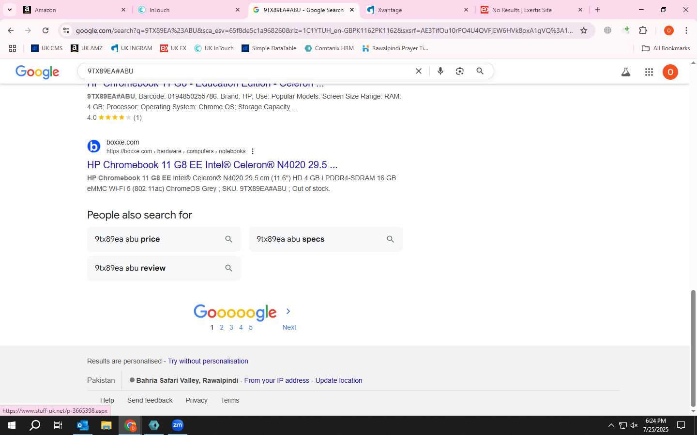This screenshot has width=697, height=435.
Task: Search for 9tx89ea abu review
Action: click(164, 268)
